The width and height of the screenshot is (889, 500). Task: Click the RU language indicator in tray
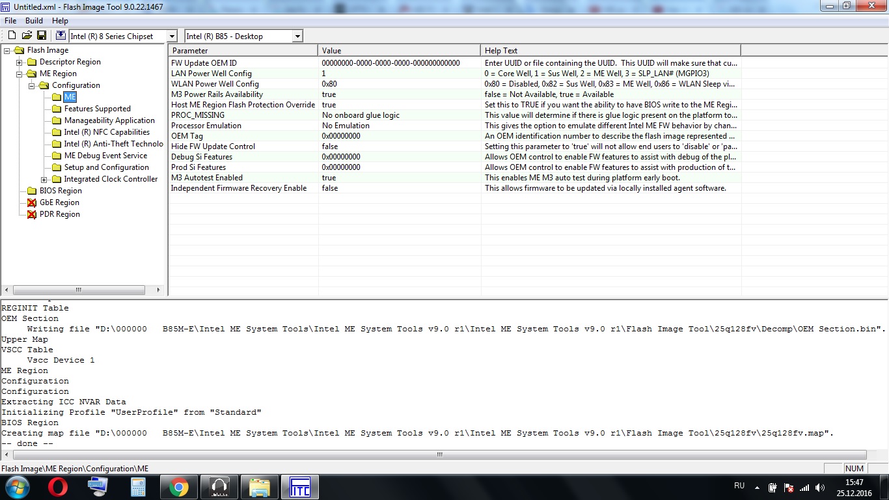(x=739, y=486)
